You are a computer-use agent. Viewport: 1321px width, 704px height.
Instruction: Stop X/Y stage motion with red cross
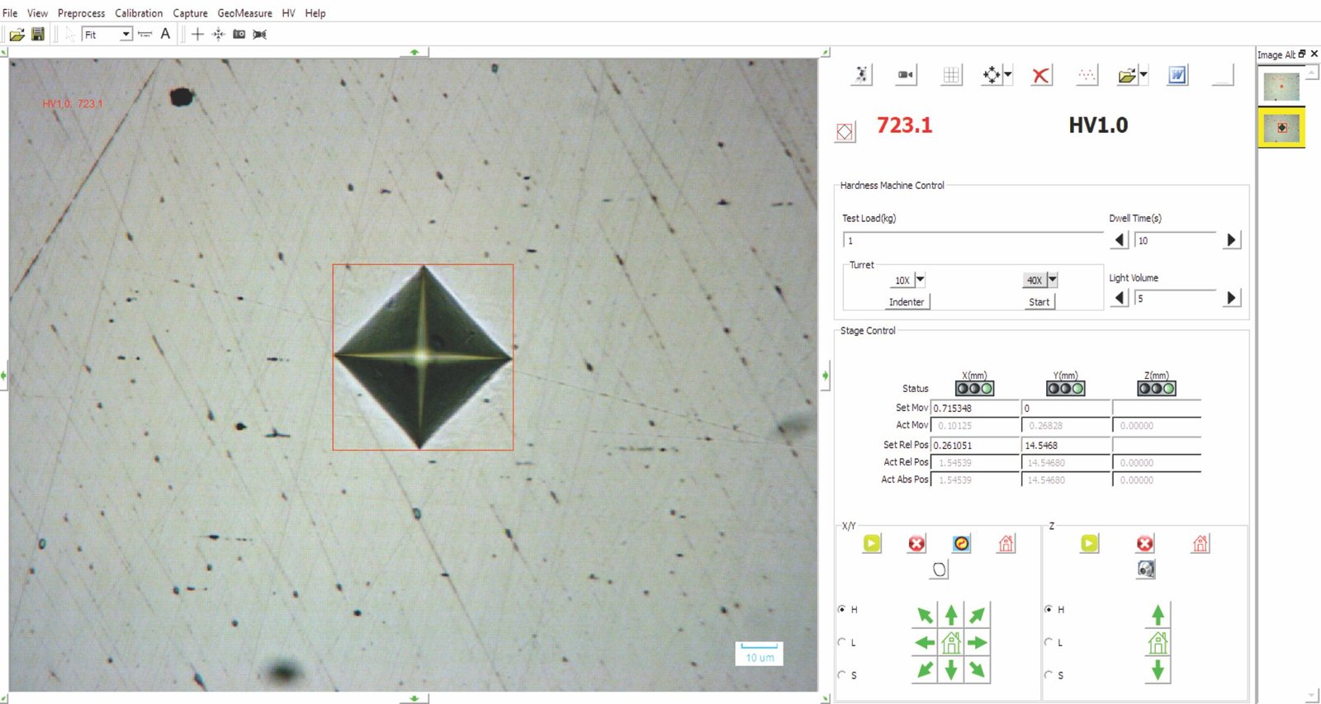(x=916, y=543)
